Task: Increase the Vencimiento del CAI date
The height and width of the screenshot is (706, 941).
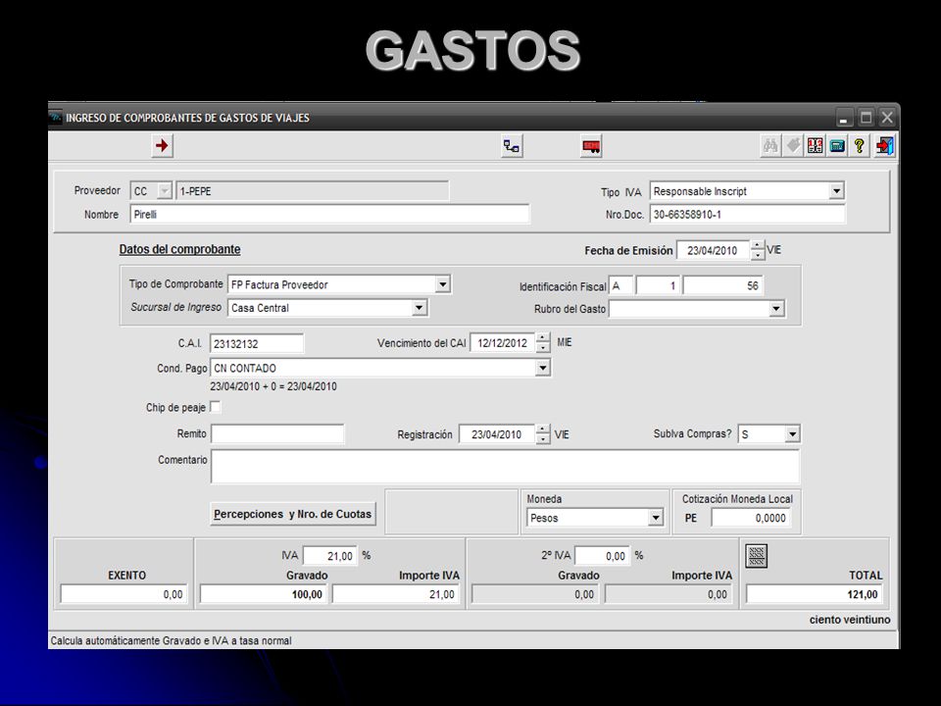Action: (x=543, y=338)
